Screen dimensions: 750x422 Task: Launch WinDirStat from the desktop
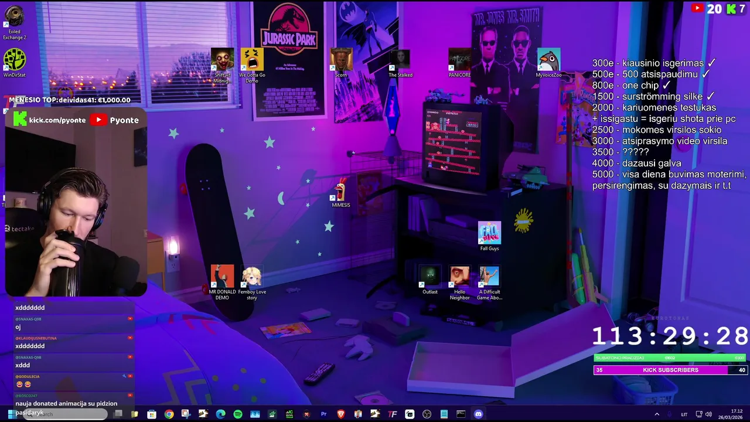[14, 63]
